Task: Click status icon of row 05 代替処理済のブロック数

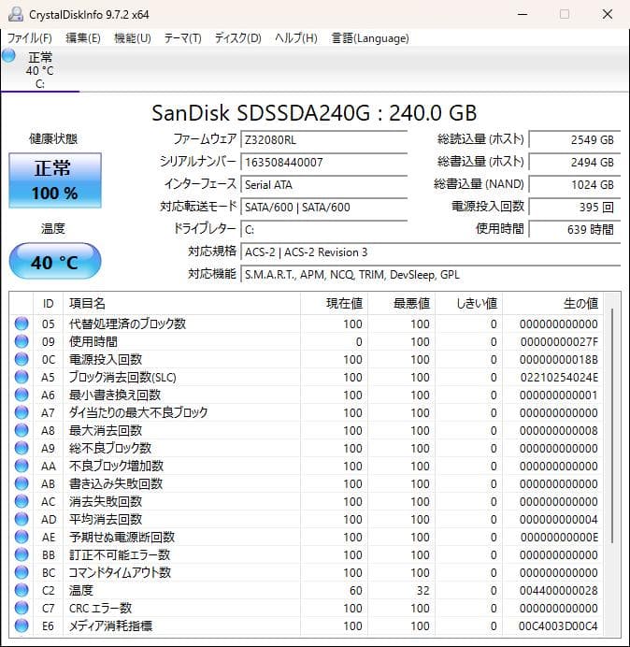Action: coord(21,323)
